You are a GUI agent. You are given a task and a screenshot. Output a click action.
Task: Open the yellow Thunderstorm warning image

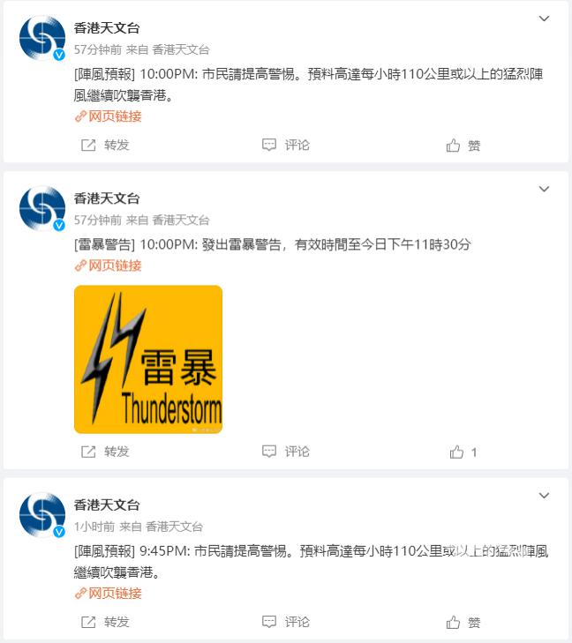pos(148,359)
